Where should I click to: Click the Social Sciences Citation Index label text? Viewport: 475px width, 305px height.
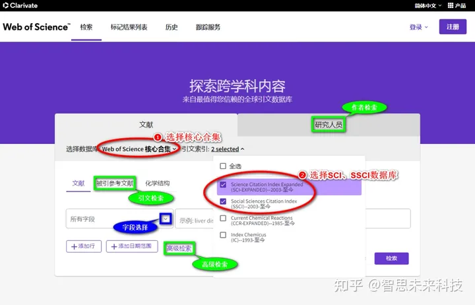(264, 204)
